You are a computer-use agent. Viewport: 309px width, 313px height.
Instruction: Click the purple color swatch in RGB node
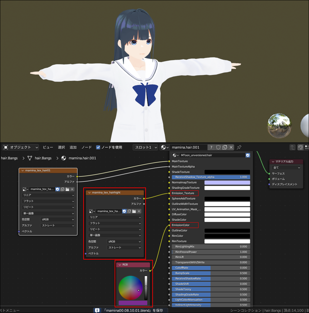tap(133, 303)
